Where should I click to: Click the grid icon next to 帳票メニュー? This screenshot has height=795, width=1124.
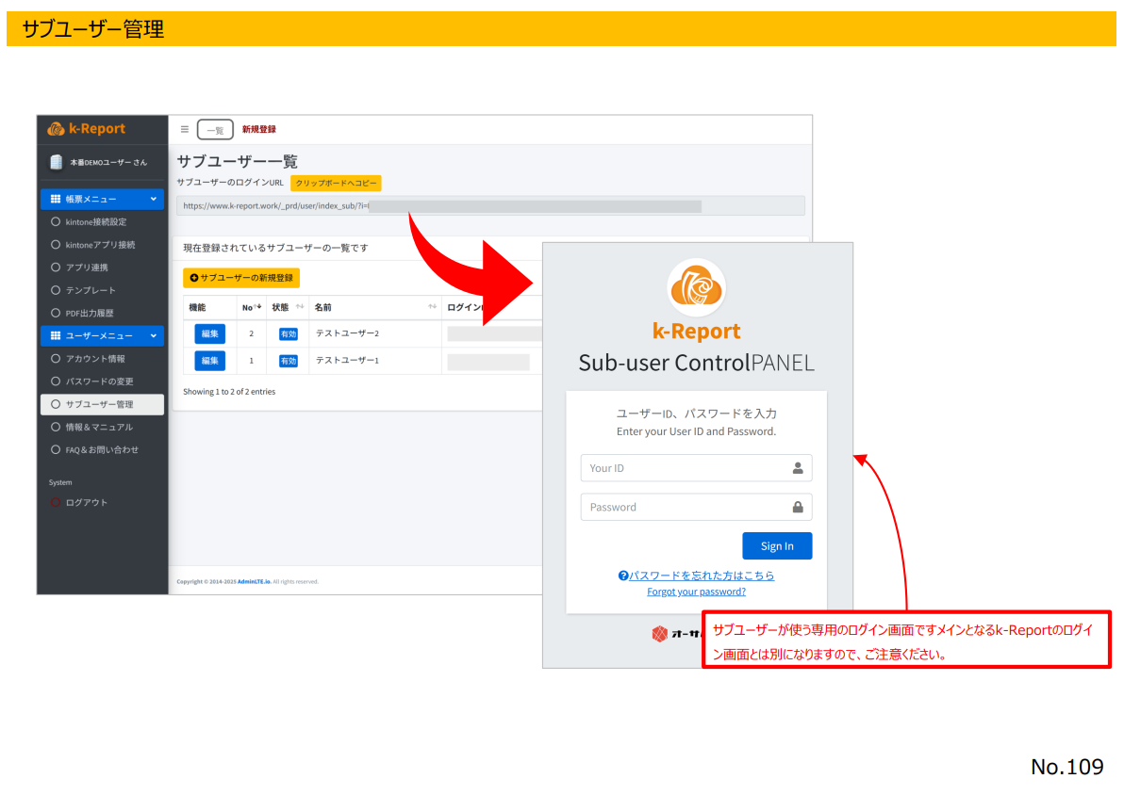[x=56, y=199]
